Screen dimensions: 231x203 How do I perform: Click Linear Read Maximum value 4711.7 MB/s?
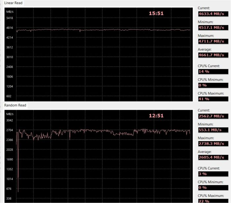213,41
